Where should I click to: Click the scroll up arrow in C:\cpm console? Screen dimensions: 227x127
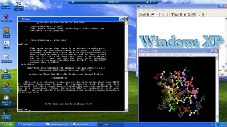pos(126,23)
